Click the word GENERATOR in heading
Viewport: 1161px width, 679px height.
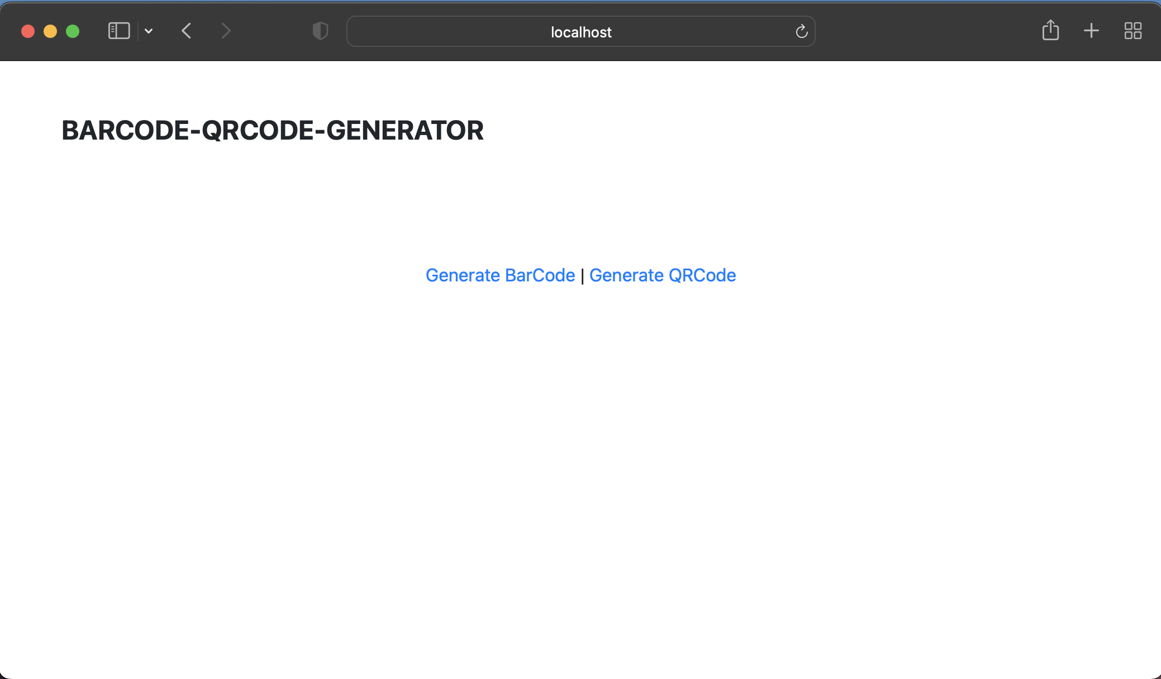point(405,131)
